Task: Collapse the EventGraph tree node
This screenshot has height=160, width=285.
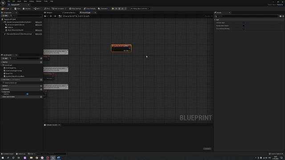Action: 2,65
